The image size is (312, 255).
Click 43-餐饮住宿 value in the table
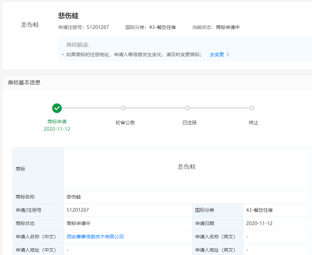[259, 210]
